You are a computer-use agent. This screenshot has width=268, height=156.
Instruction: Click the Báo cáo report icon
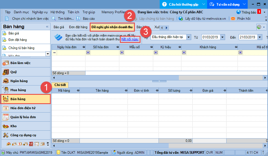(x=78, y=18)
